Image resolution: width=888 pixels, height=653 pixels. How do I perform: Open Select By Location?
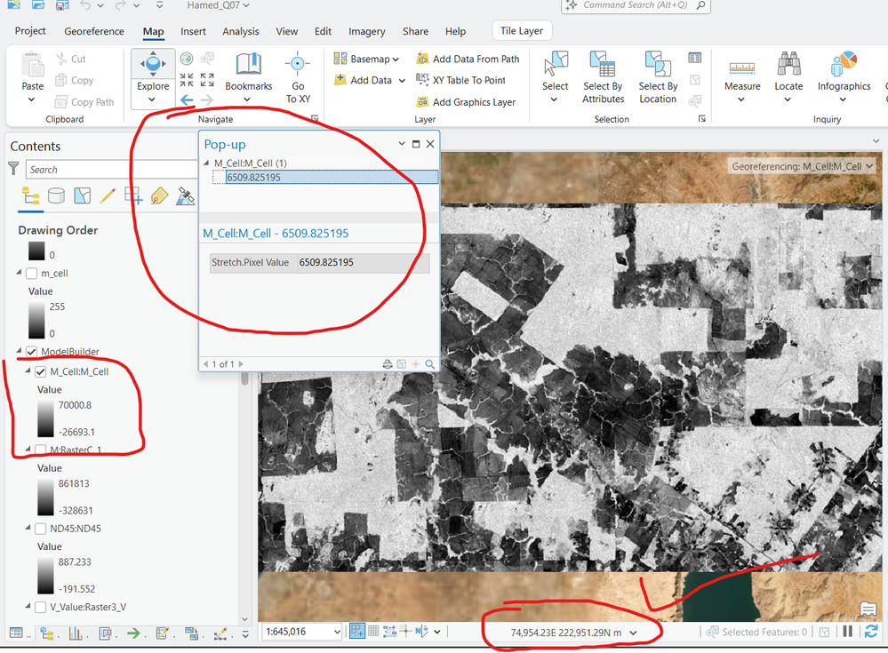click(658, 77)
